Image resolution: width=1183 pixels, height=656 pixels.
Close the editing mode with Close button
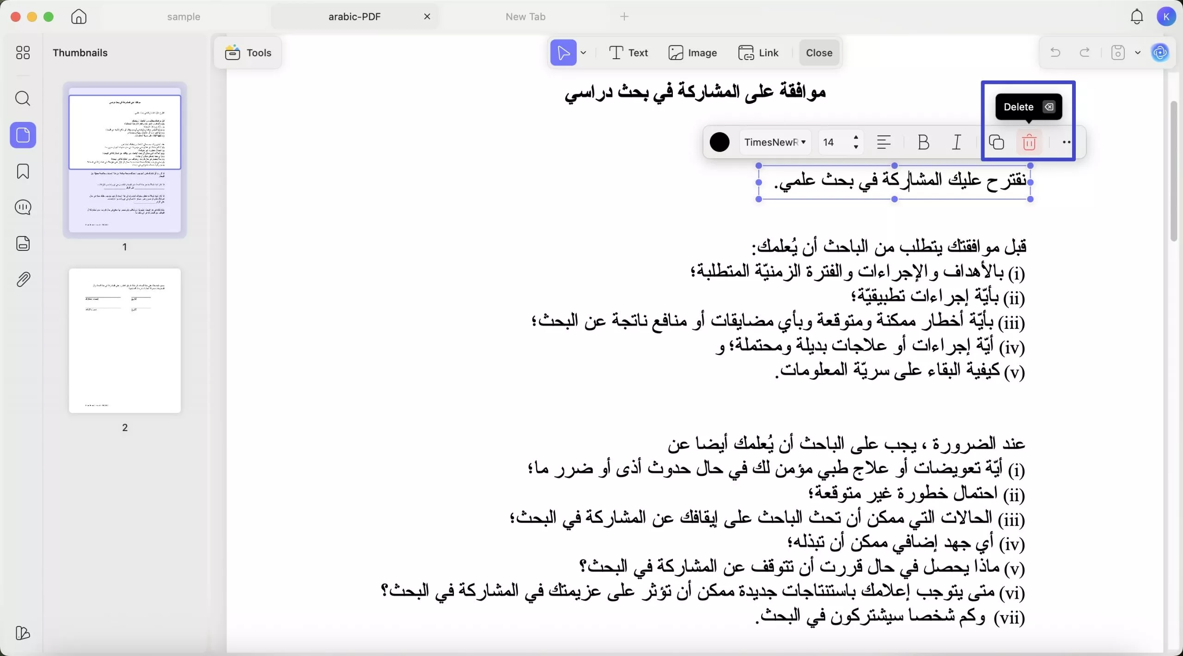click(x=819, y=52)
